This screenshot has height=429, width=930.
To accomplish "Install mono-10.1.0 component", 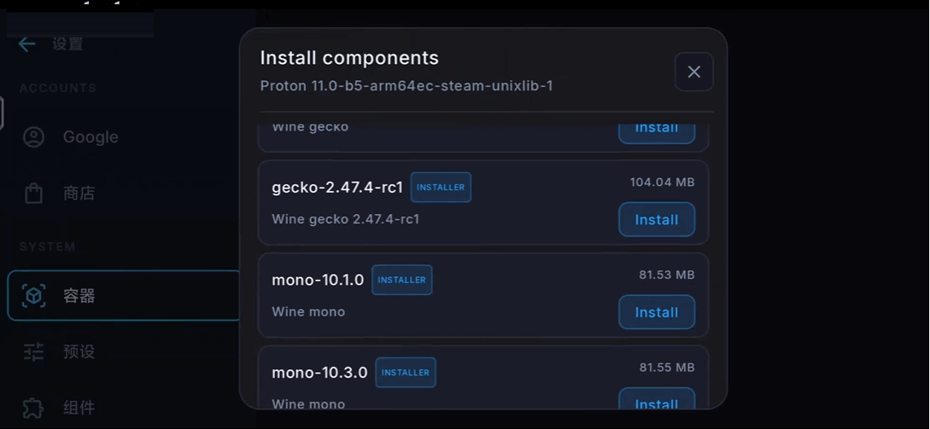I will click(657, 312).
